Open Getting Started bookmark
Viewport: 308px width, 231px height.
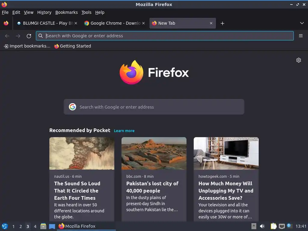[73, 46]
